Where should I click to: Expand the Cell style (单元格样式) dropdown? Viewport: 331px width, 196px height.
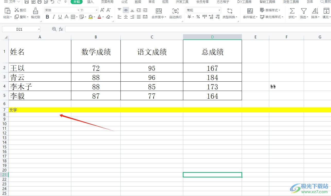pos(283,17)
